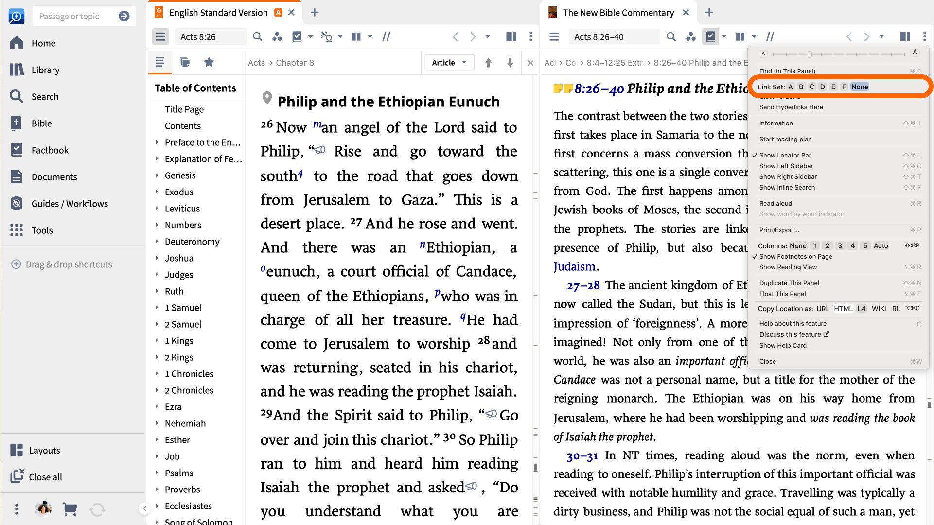Click the search icon in ESV panel

(258, 36)
